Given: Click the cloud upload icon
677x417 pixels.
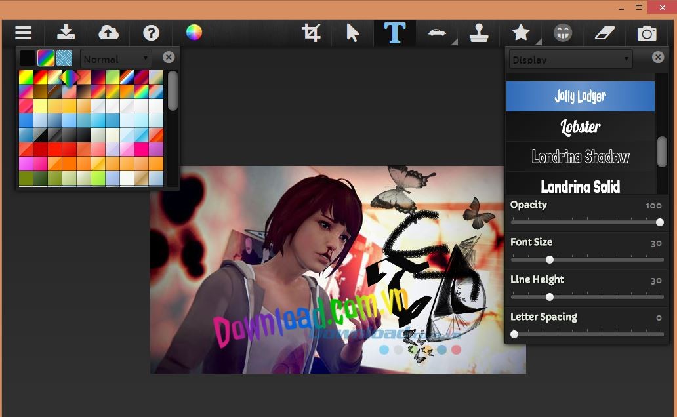Looking at the screenshot, I should 108,33.
